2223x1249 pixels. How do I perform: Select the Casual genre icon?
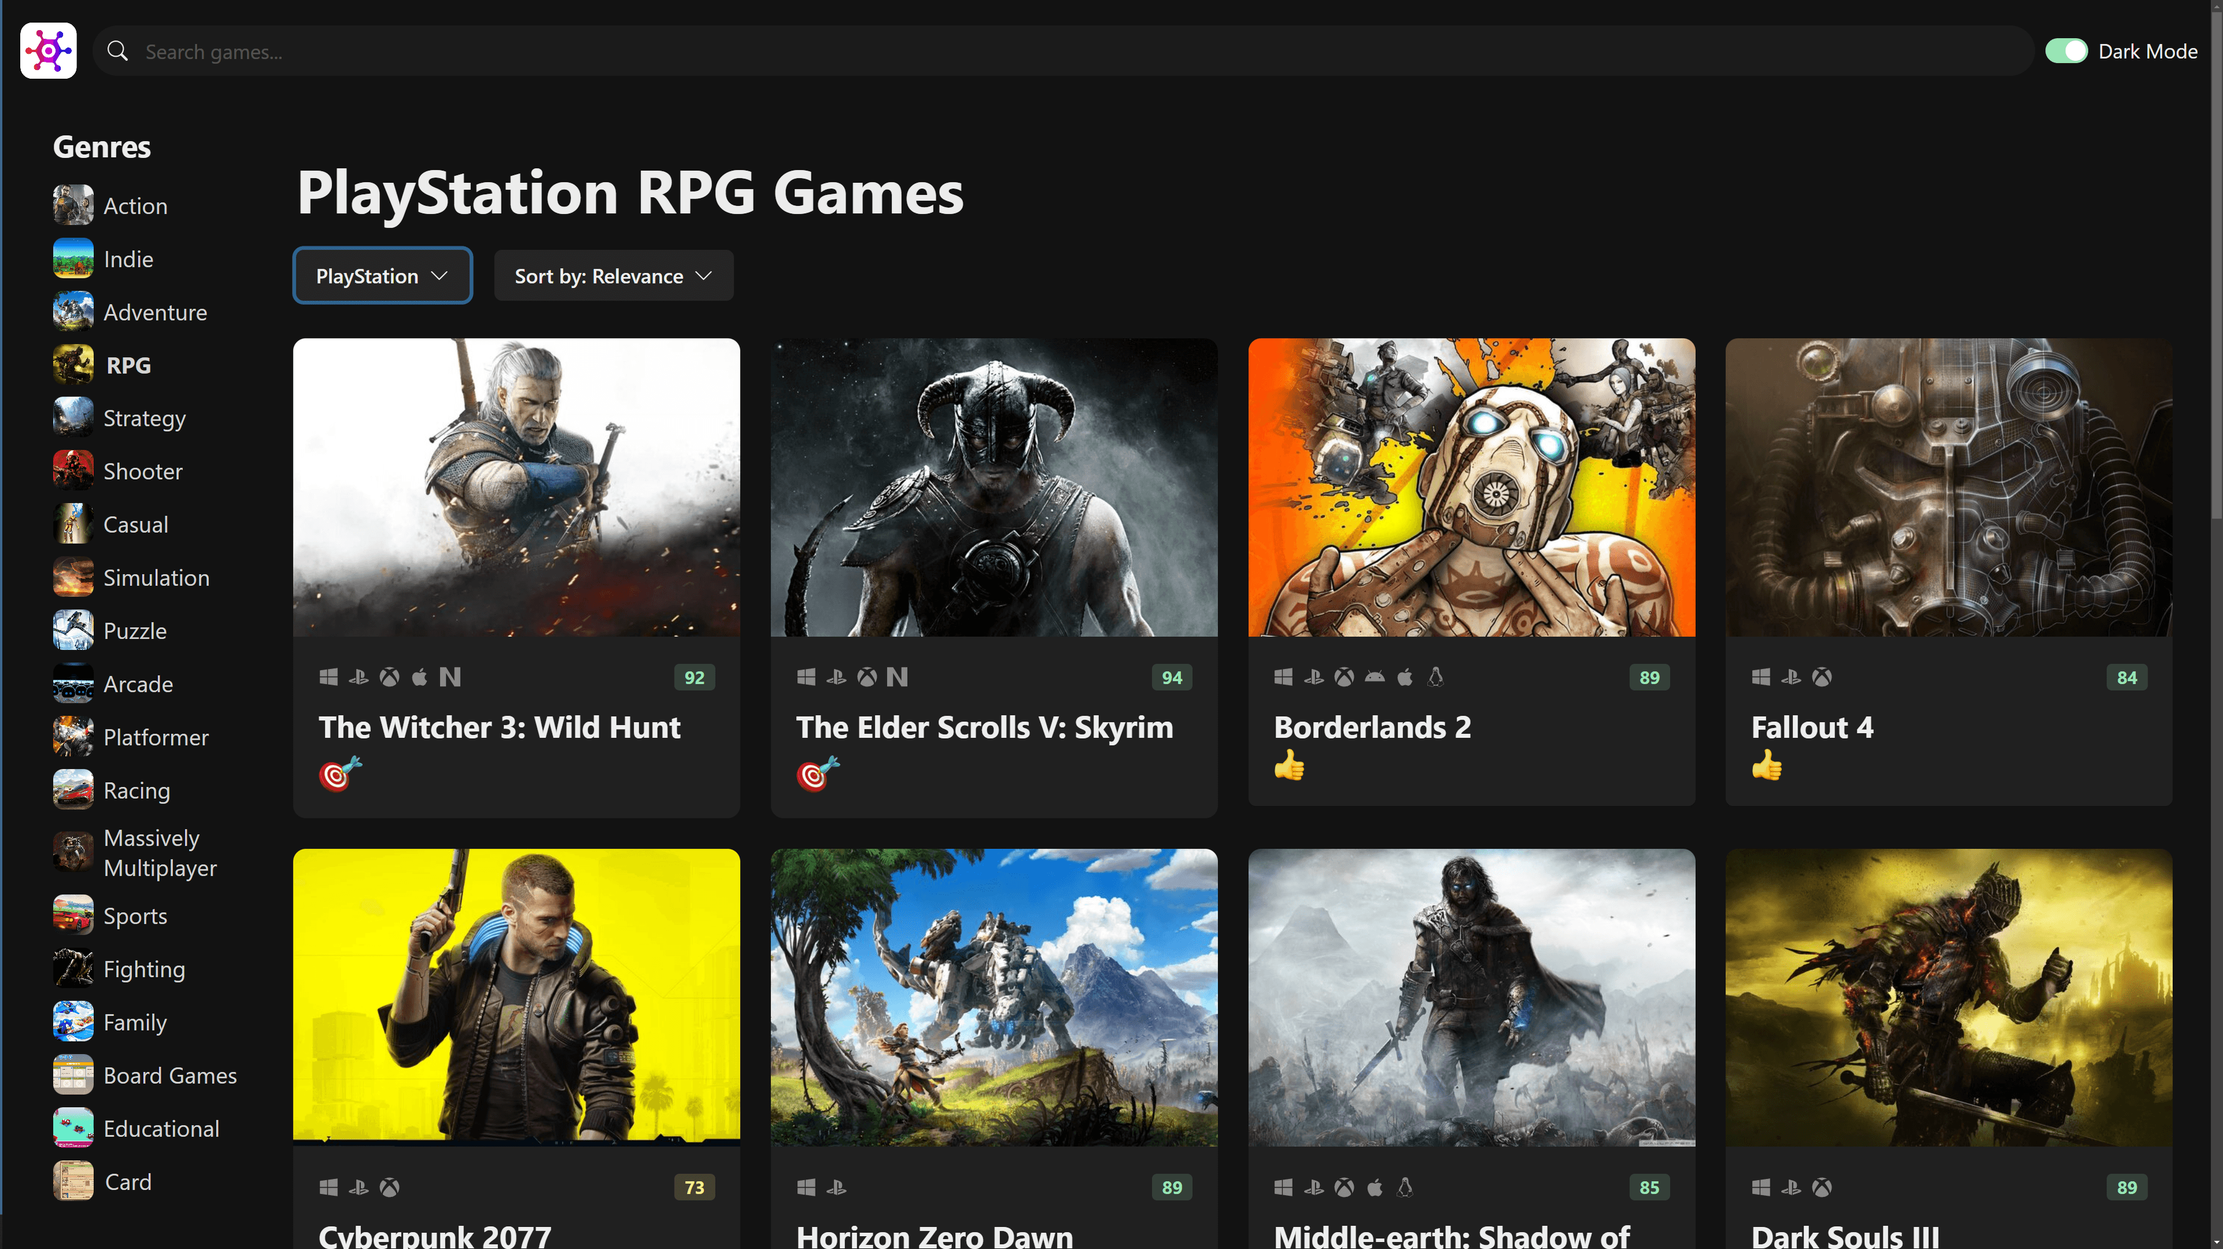click(74, 524)
